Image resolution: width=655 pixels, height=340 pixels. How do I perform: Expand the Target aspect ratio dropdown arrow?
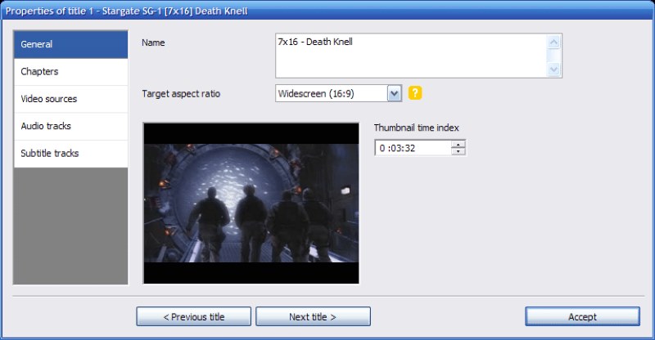394,93
